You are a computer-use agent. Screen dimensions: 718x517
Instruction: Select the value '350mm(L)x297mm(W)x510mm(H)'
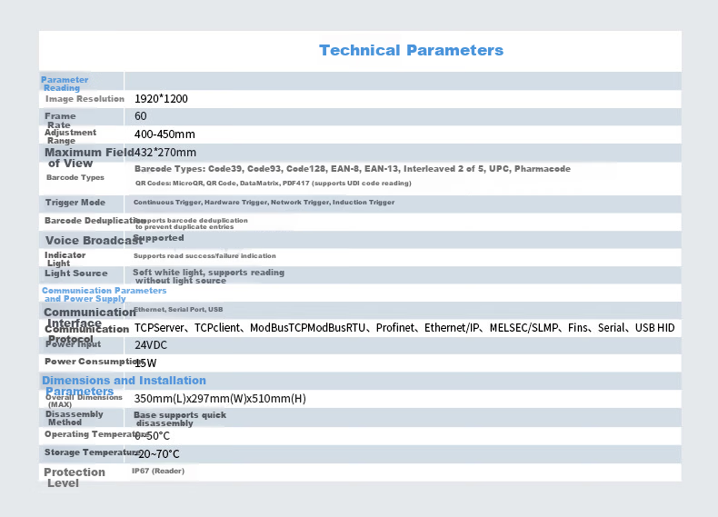220,399
